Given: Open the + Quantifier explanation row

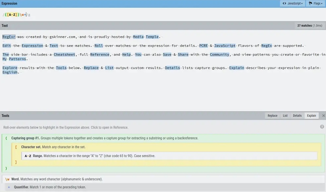Looking at the screenshot, I should [x=164, y=187].
